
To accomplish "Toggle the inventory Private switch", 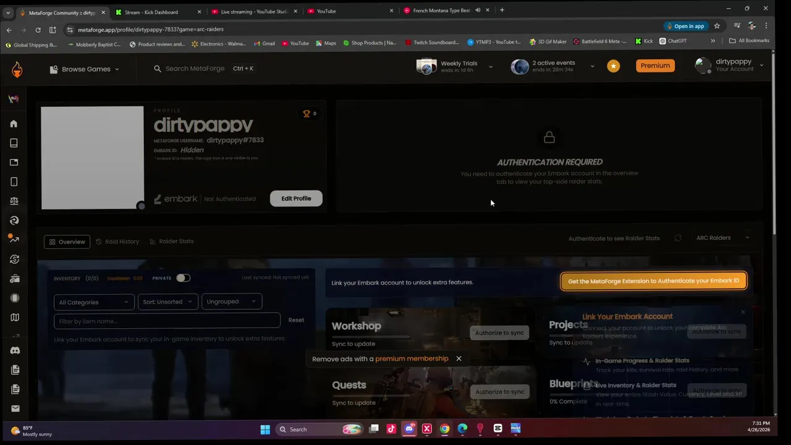I will click(183, 278).
